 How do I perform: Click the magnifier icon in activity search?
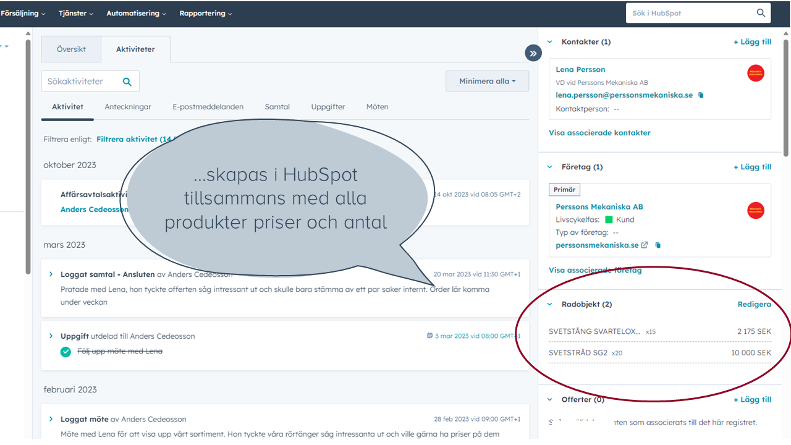click(127, 82)
